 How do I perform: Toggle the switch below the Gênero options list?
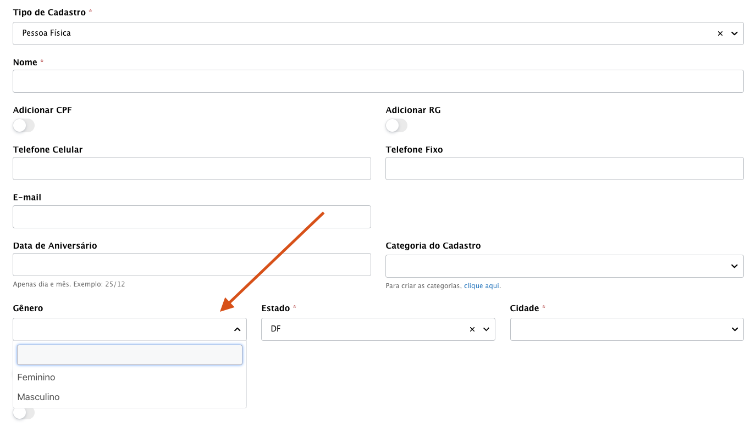(x=24, y=413)
